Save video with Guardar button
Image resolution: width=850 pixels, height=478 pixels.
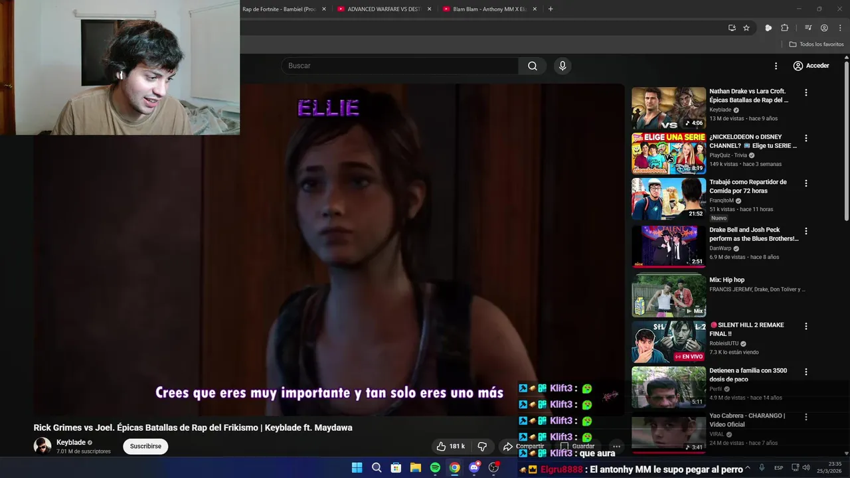577,446
